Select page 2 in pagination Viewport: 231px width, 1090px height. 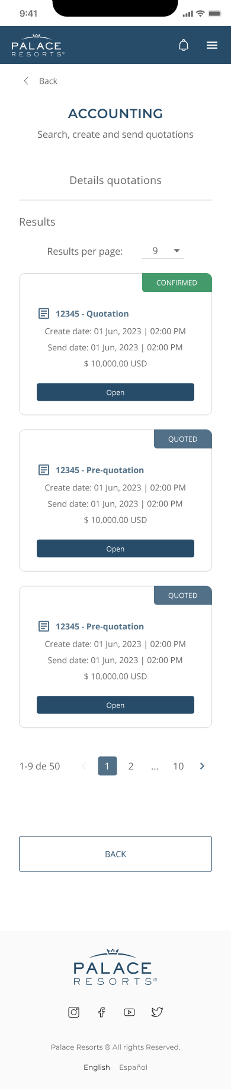point(131,766)
